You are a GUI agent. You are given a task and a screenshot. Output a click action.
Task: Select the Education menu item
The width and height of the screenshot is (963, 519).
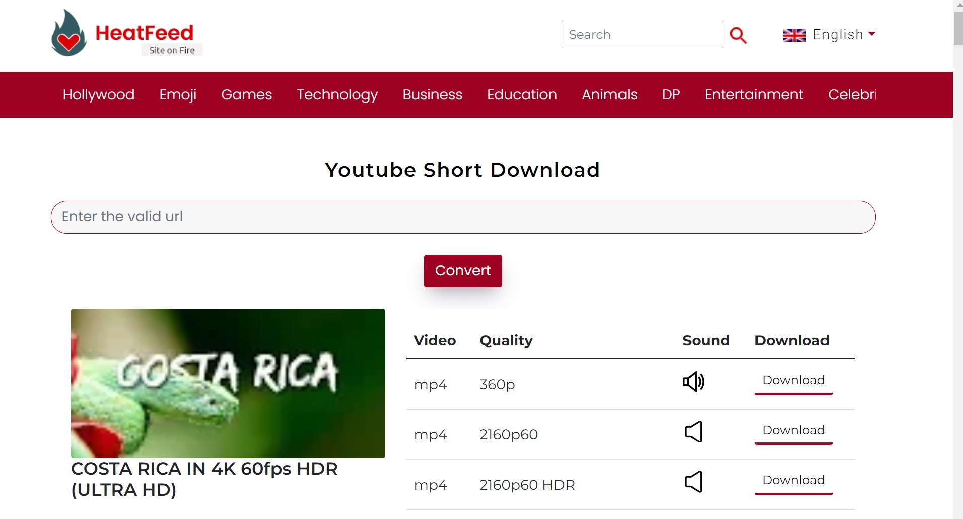click(522, 95)
